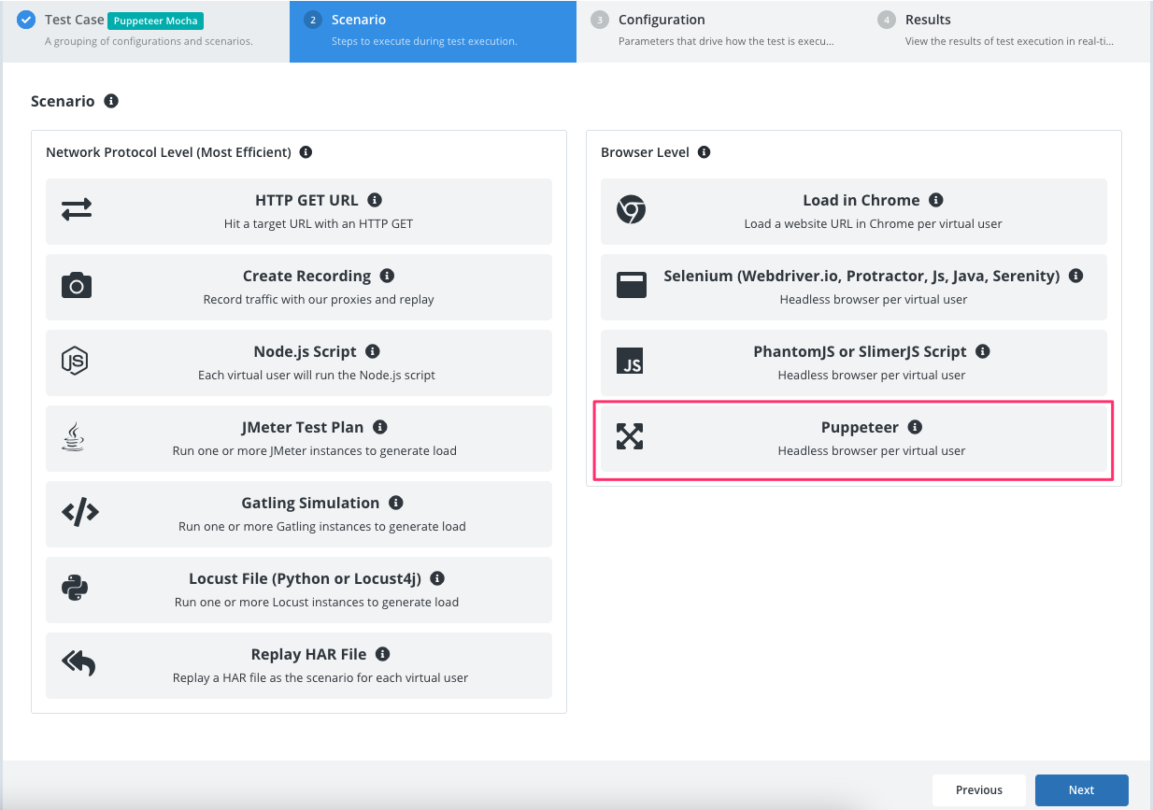Select the Gatling Simulation scenario
This screenshot has height=810, width=1153.
(x=299, y=514)
